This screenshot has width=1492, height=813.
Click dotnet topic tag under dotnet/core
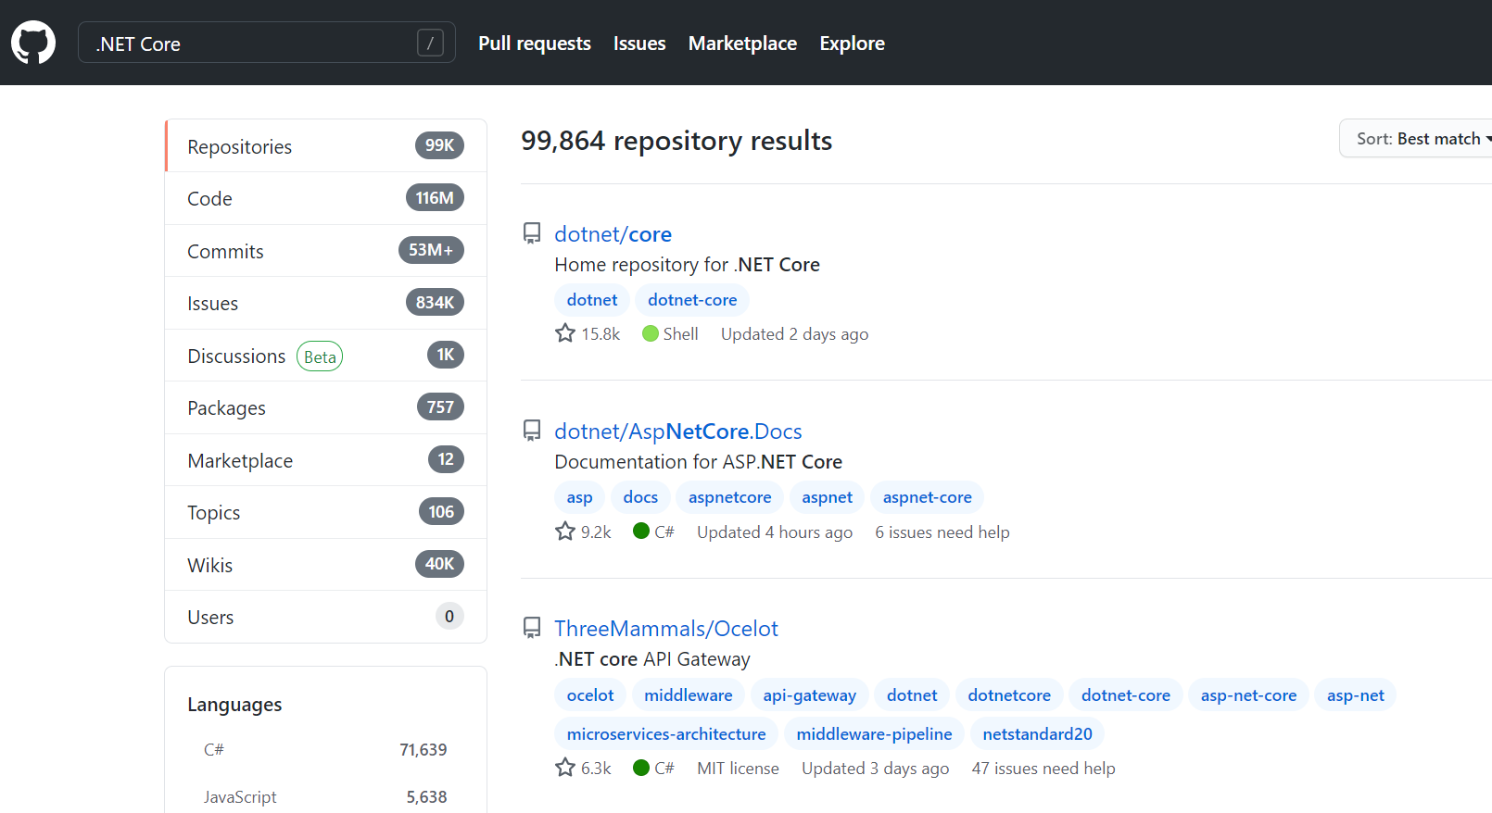click(592, 300)
